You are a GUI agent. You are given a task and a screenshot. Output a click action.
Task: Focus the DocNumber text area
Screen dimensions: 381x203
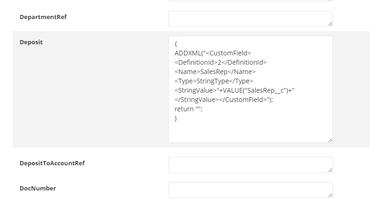point(250,190)
